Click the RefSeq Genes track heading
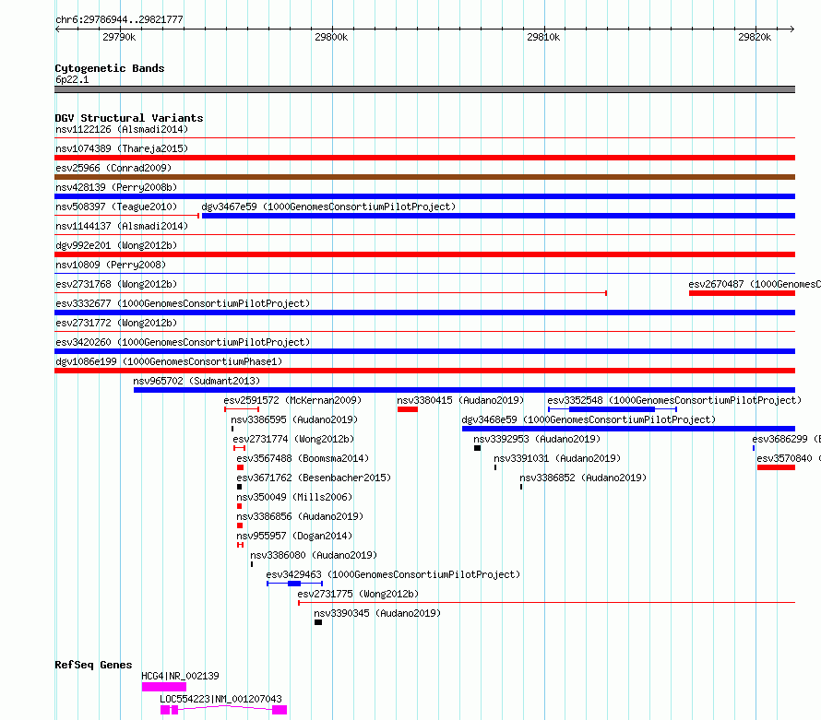This screenshot has width=821, height=720. click(x=93, y=665)
